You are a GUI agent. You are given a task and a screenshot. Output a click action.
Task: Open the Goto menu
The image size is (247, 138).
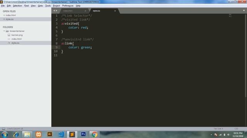40,6
